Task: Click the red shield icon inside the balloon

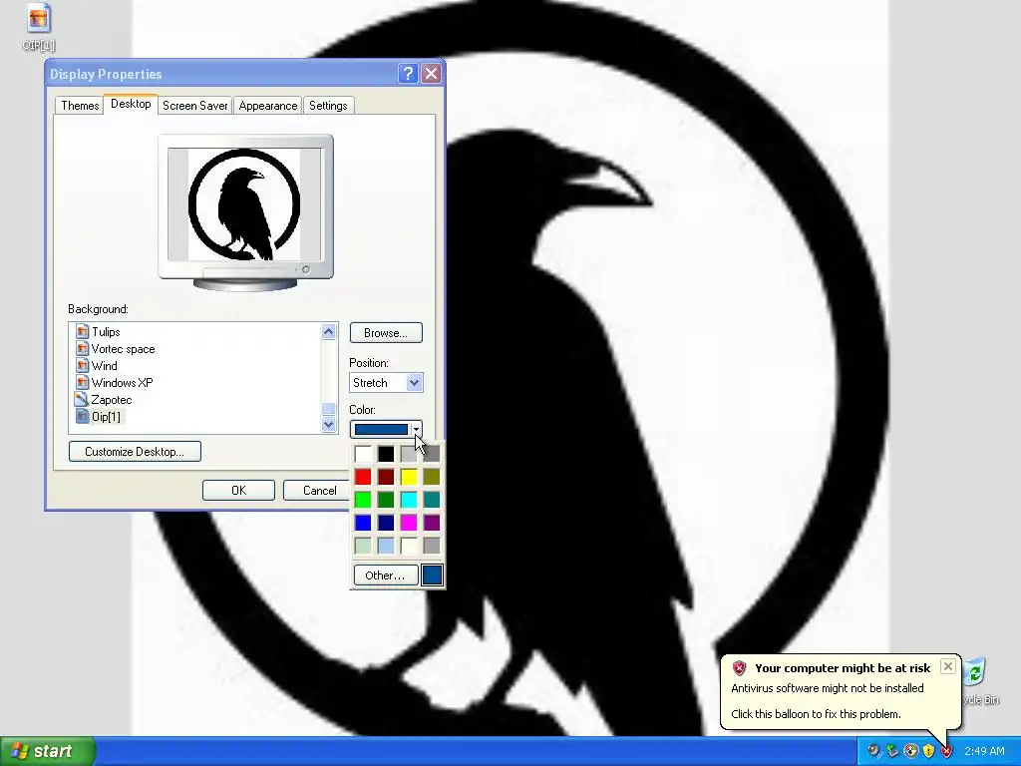Action: [x=739, y=668]
